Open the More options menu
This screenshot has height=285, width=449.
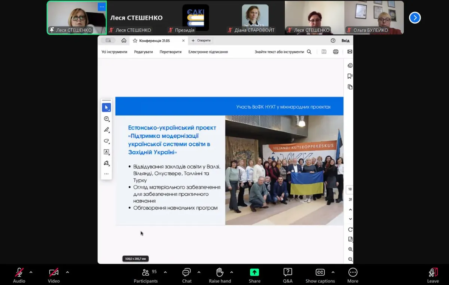(x=353, y=275)
